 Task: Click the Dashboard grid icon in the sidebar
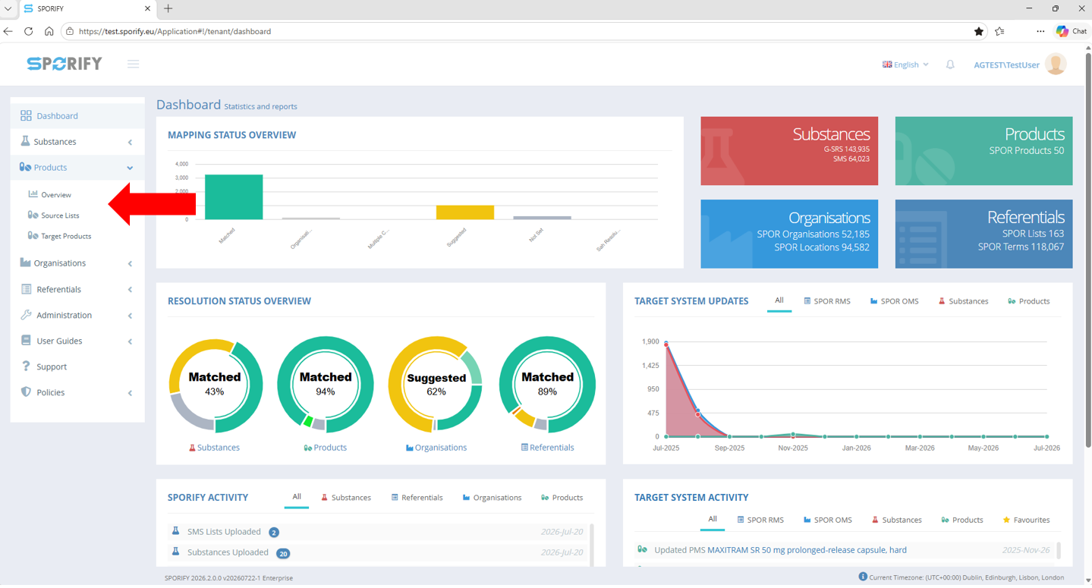coord(26,116)
